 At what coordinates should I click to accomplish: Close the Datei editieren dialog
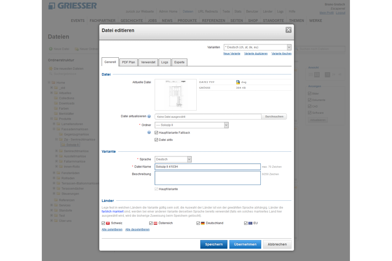coord(288,30)
